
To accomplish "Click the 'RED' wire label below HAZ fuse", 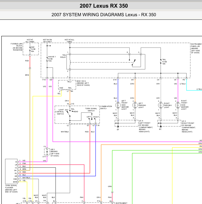I will 27,61.
